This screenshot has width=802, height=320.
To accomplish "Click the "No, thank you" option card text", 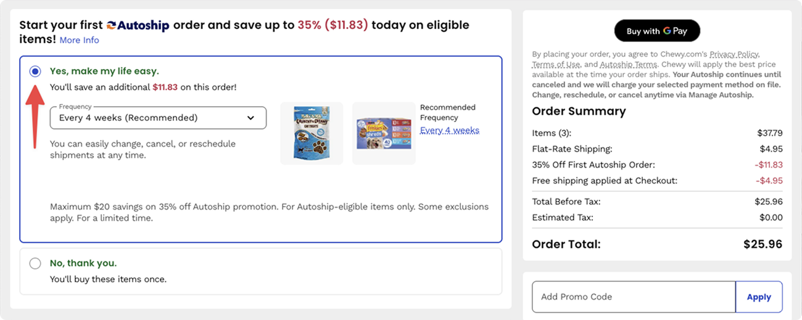I will [x=83, y=263].
